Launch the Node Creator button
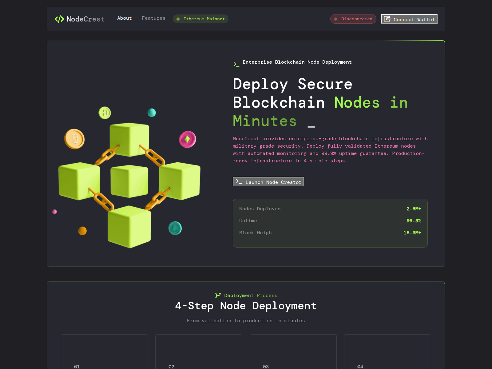Viewport: 492px width, 369px height. point(268,182)
